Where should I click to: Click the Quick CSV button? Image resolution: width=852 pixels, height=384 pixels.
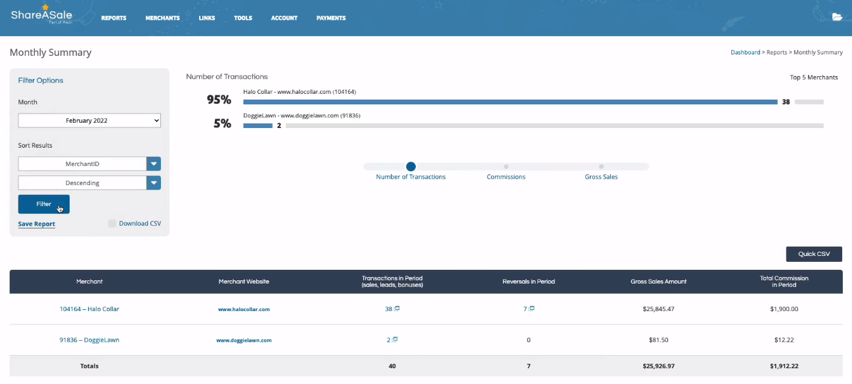click(x=814, y=254)
